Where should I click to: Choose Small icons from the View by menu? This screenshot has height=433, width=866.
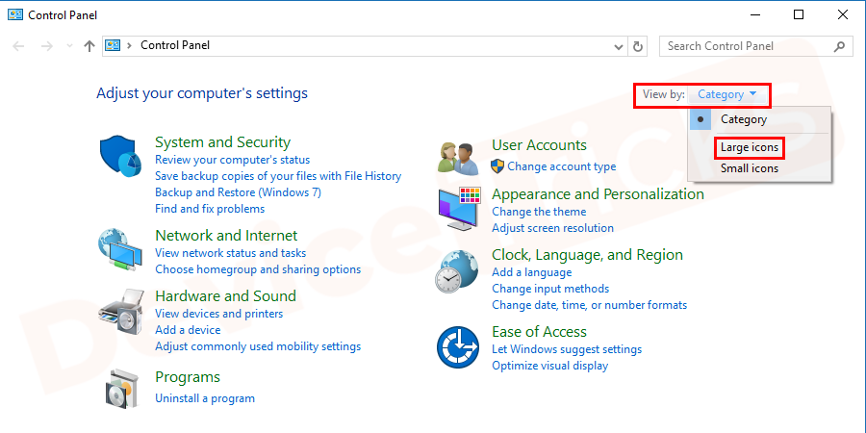(x=750, y=168)
